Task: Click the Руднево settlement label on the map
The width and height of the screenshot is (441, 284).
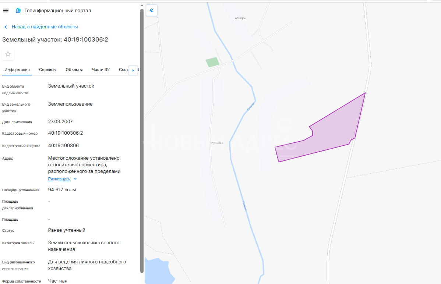Action: coord(217,143)
